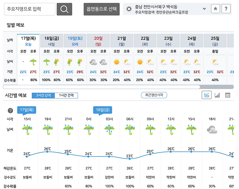Select the 3시간 간격 interval option
Screen dimensions: 239x189
pos(43,96)
